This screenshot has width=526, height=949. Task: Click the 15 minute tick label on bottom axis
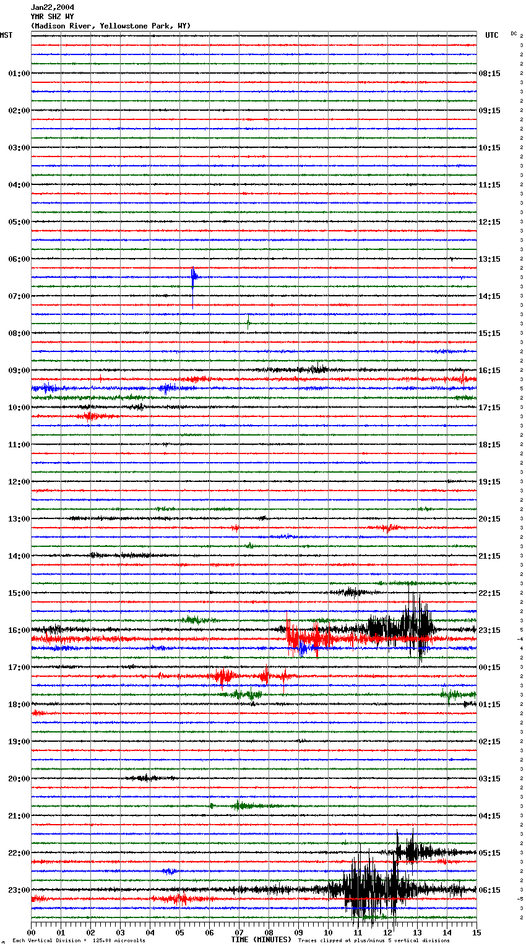476,932
